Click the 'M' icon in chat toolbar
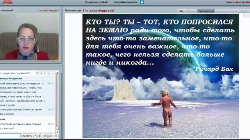The image size is (250, 140). click(45, 136)
